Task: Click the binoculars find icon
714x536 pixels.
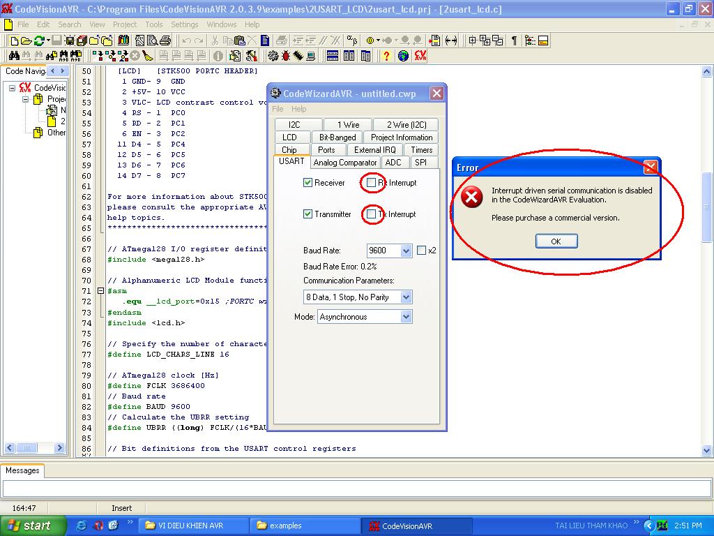Action: [x=15, y=56]
